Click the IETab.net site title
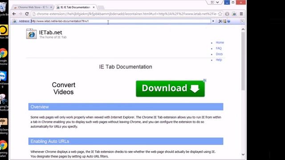285x160 pixels. pyautogui.click(x=50, y=32)
